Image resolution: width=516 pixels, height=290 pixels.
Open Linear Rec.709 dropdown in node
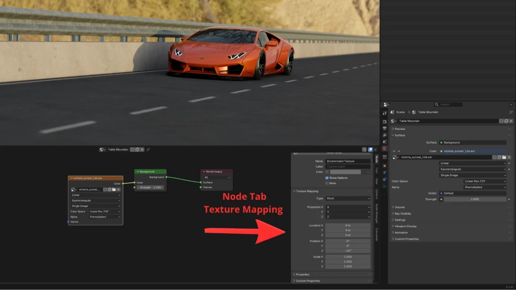(105, 211)
